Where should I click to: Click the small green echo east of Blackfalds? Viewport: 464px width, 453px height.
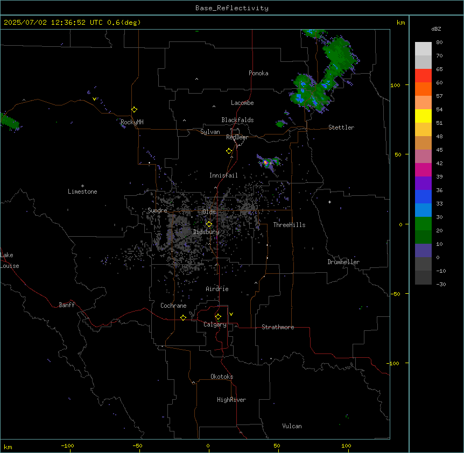[x=280, y=124]
